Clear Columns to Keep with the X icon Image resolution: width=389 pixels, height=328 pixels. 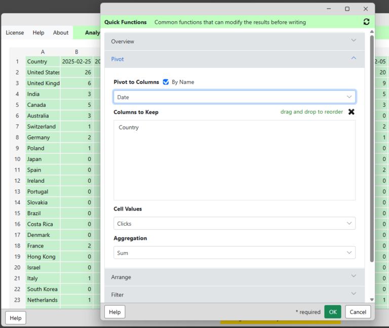(x=351, y=112)
